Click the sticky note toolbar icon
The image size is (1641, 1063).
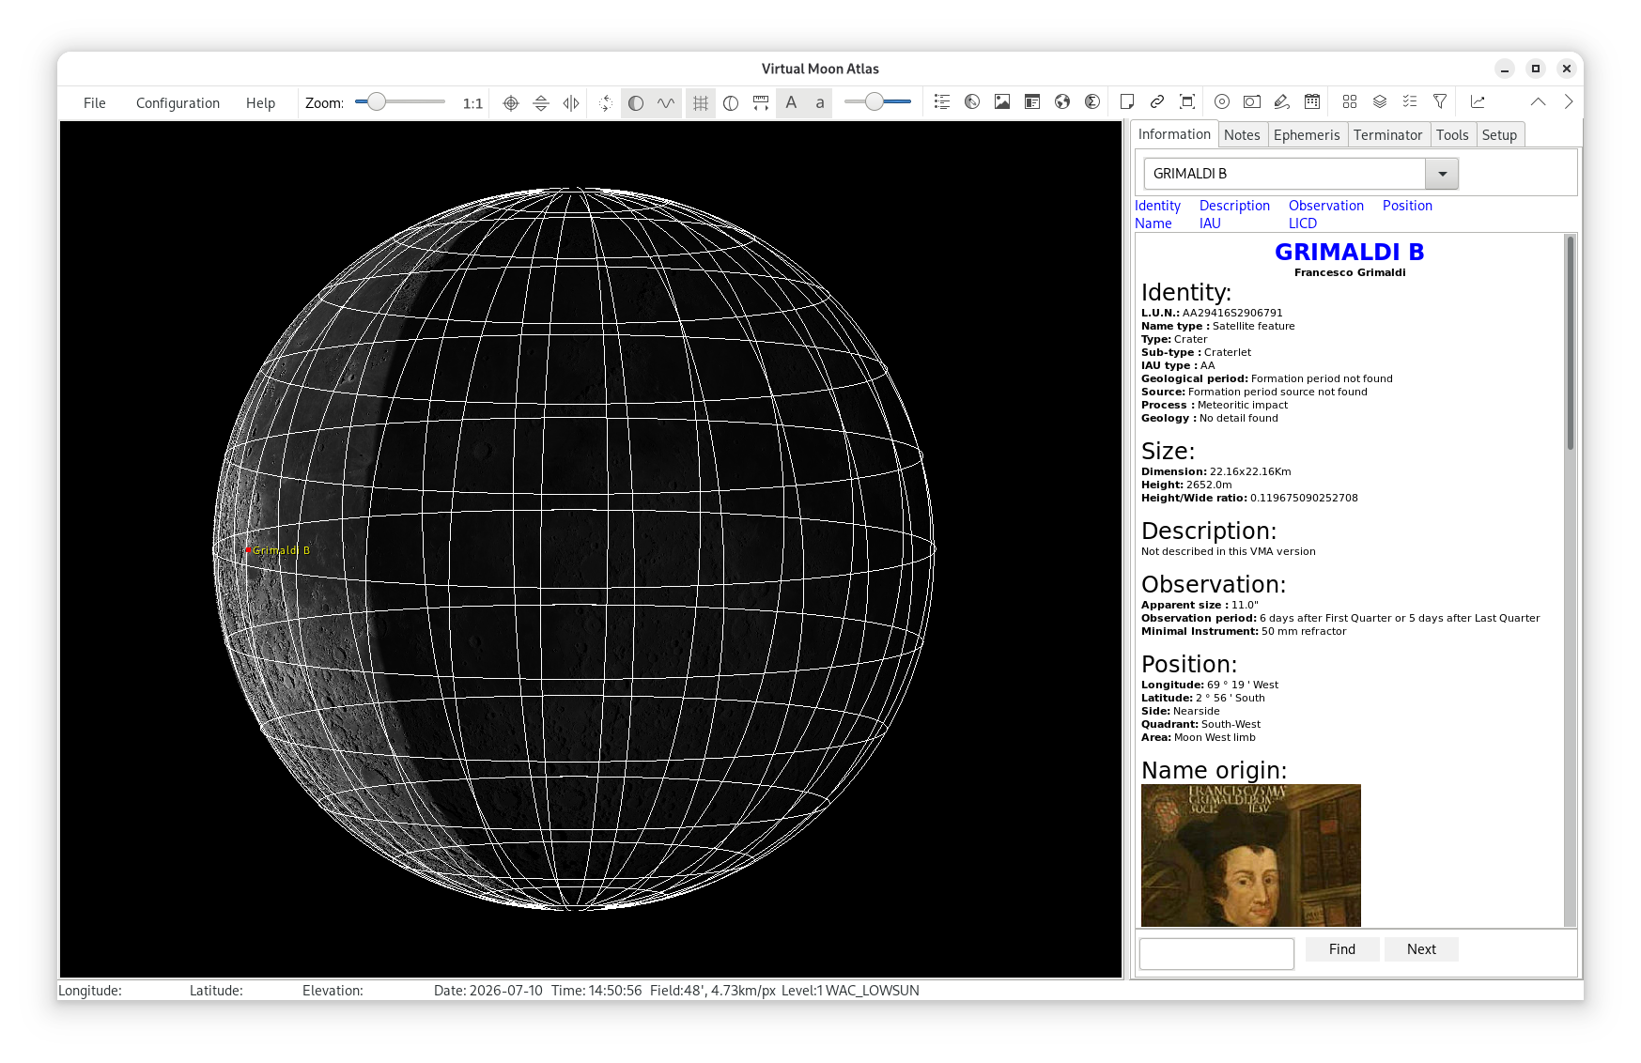click(1127, 101)
